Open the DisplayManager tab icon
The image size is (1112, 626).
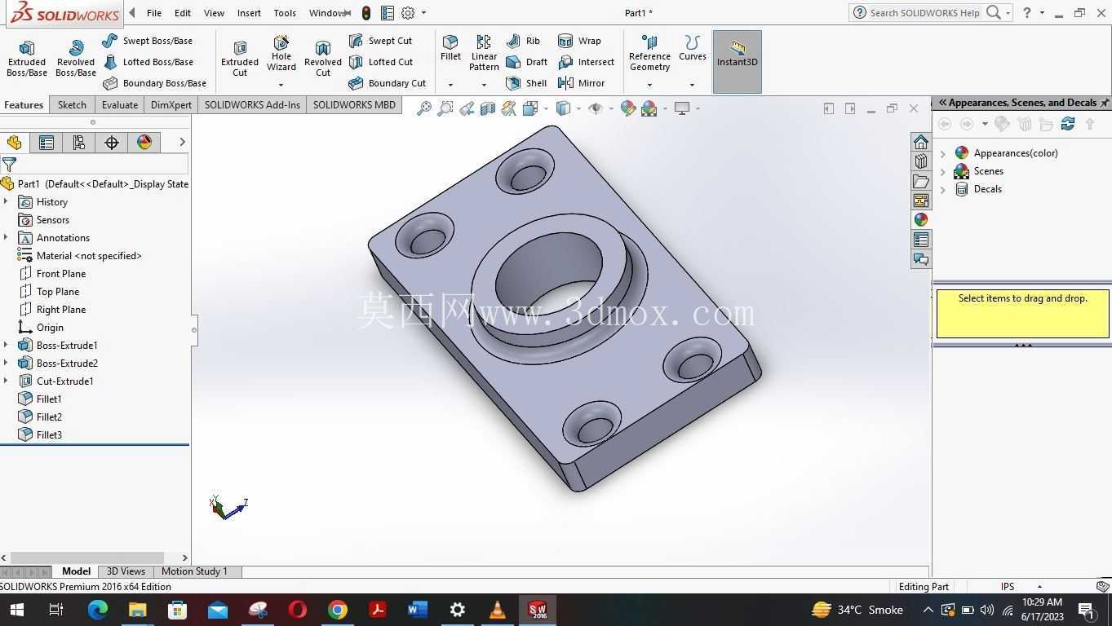point(144,143)
